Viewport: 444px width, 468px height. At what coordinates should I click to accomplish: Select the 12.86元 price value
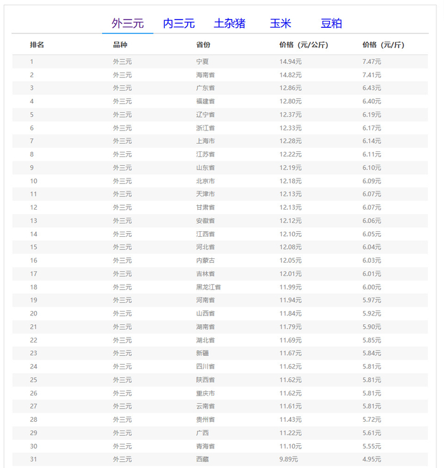(x=291, y=88)
